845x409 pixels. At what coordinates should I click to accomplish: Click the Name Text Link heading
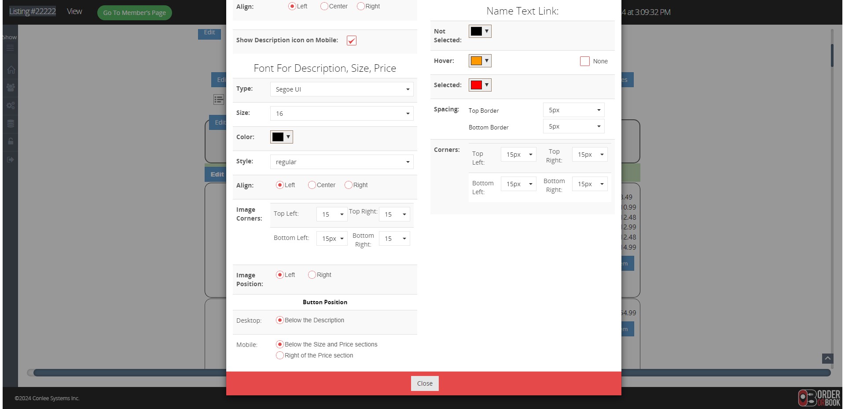[x=522, y=11]
